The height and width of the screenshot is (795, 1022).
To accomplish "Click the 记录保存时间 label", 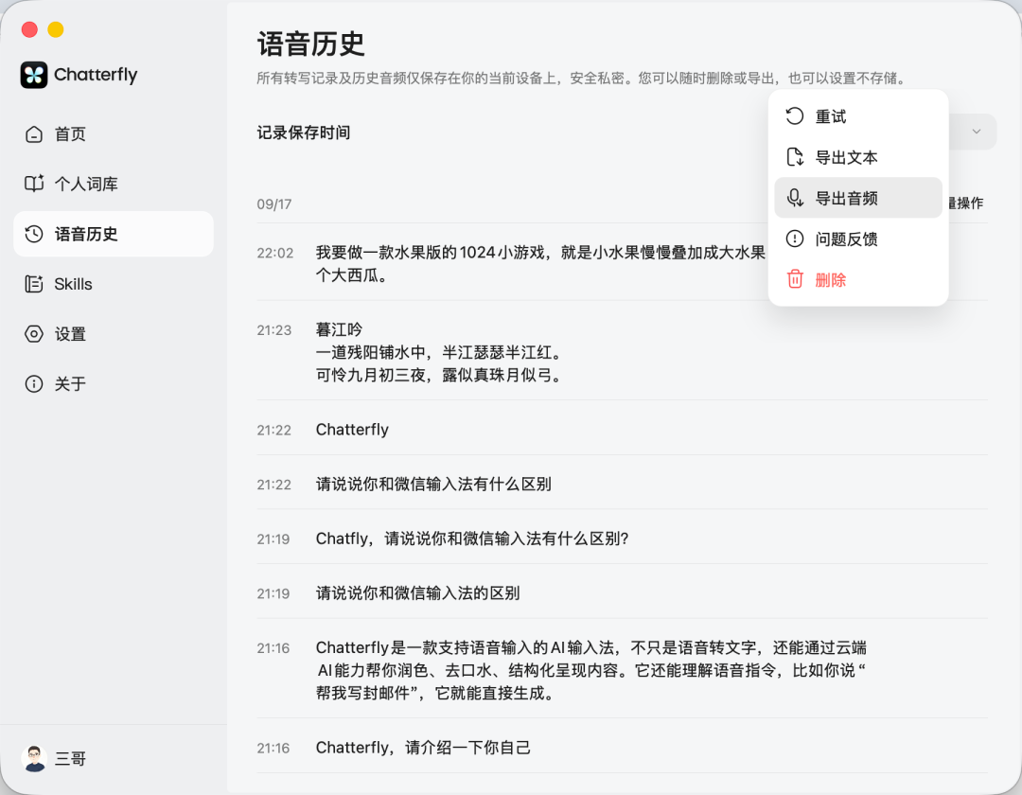I will [x=303, y=132].
